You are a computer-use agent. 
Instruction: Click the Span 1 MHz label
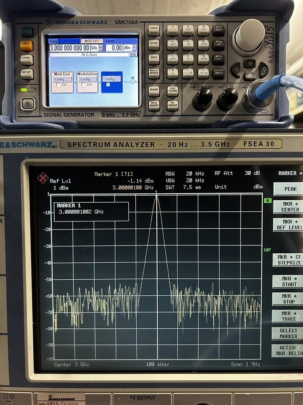pos(245,364)
